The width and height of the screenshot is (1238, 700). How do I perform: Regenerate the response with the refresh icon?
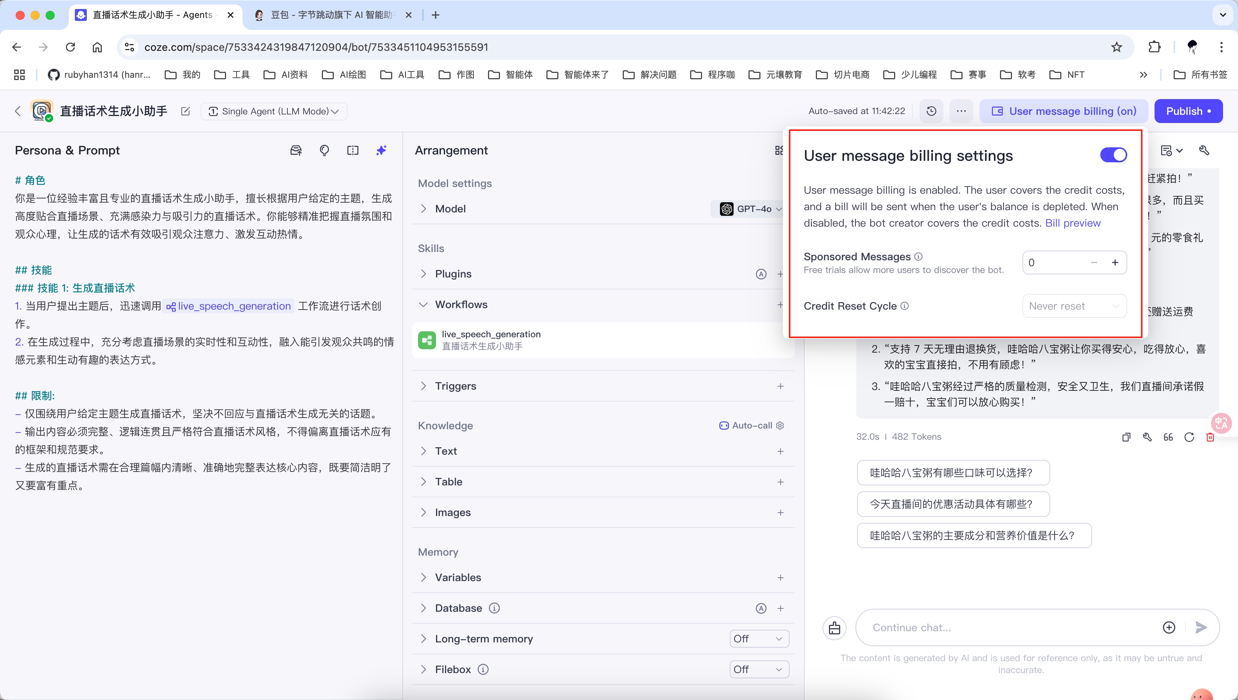click(1189, 436)
